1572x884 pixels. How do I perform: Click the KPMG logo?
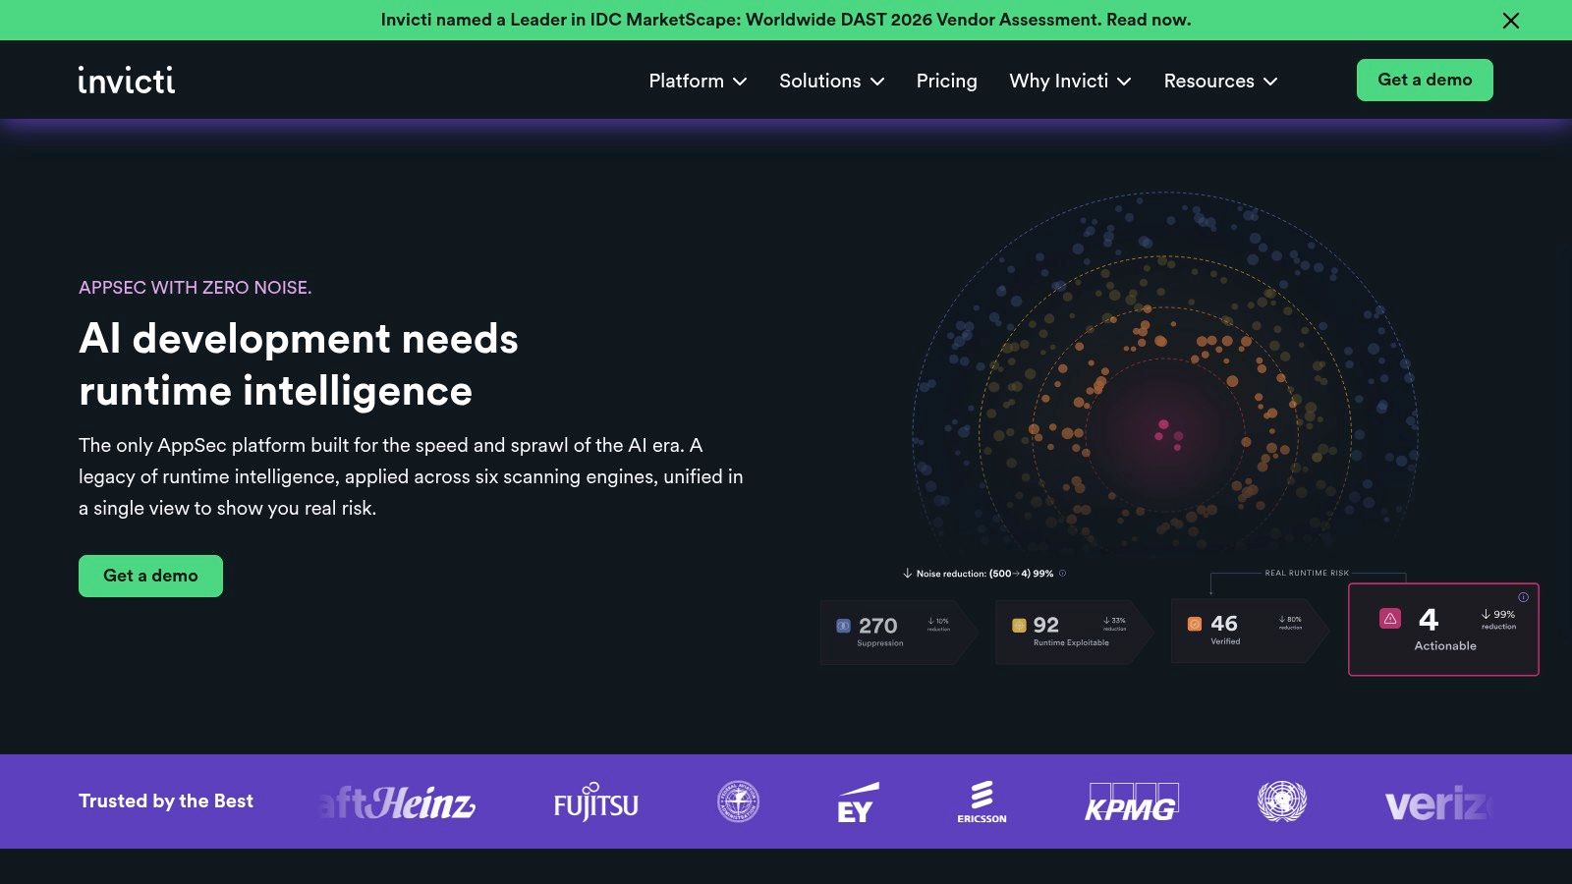(x=1131, y=802)
